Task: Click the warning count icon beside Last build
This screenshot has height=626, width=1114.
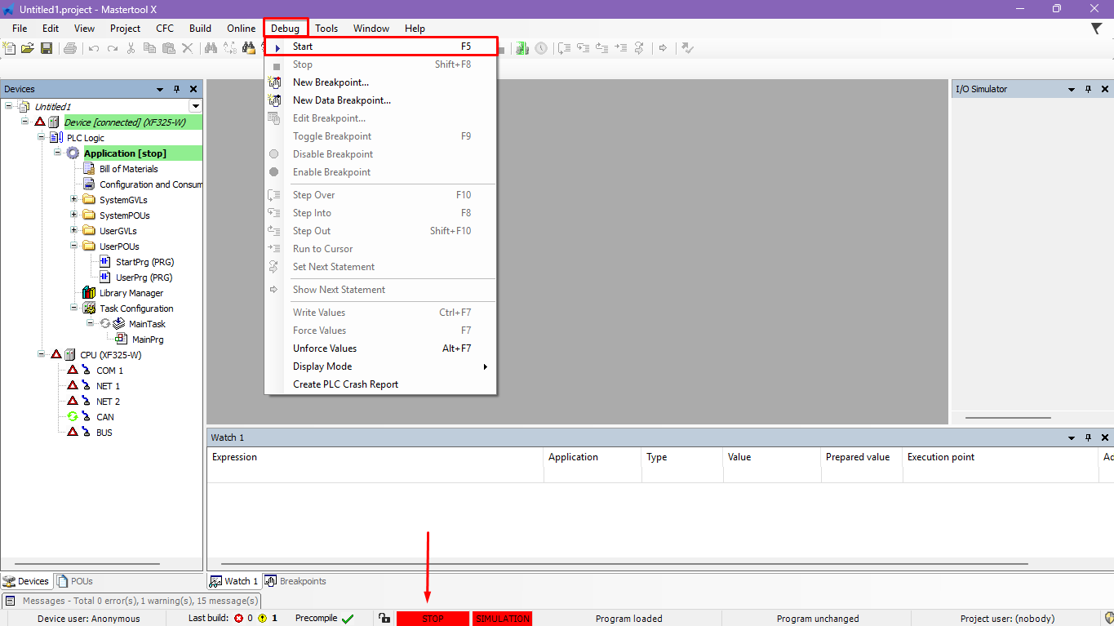Action: [x=263, y=619]
